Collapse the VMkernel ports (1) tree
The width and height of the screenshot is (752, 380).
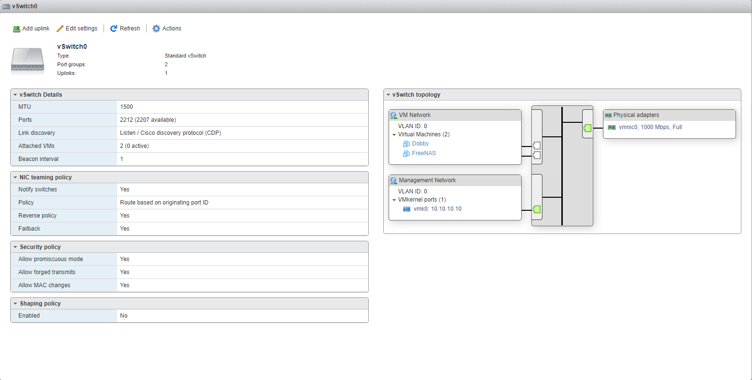pyautogui.click(x=394, y=200)
